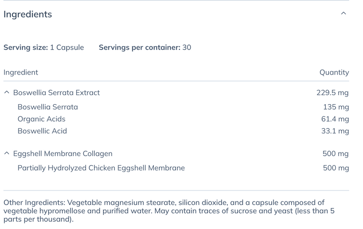Click the 61.4 mg quantity value
This screenshot has height=229, width=363.
[335, 119]
